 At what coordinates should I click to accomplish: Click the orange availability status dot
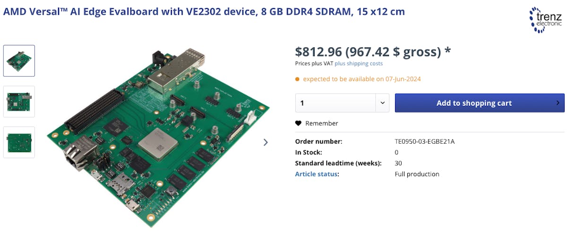(297, 79)
